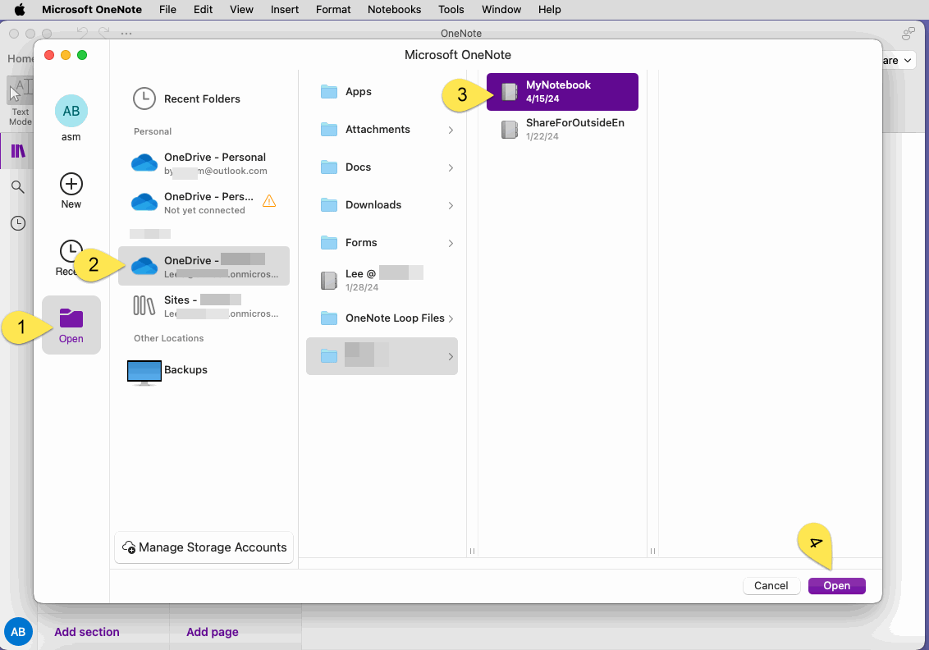The width and height of the screenshot is (929, 650).
Task: Select the New notebook plus icon
Action: tap(71, 185)
